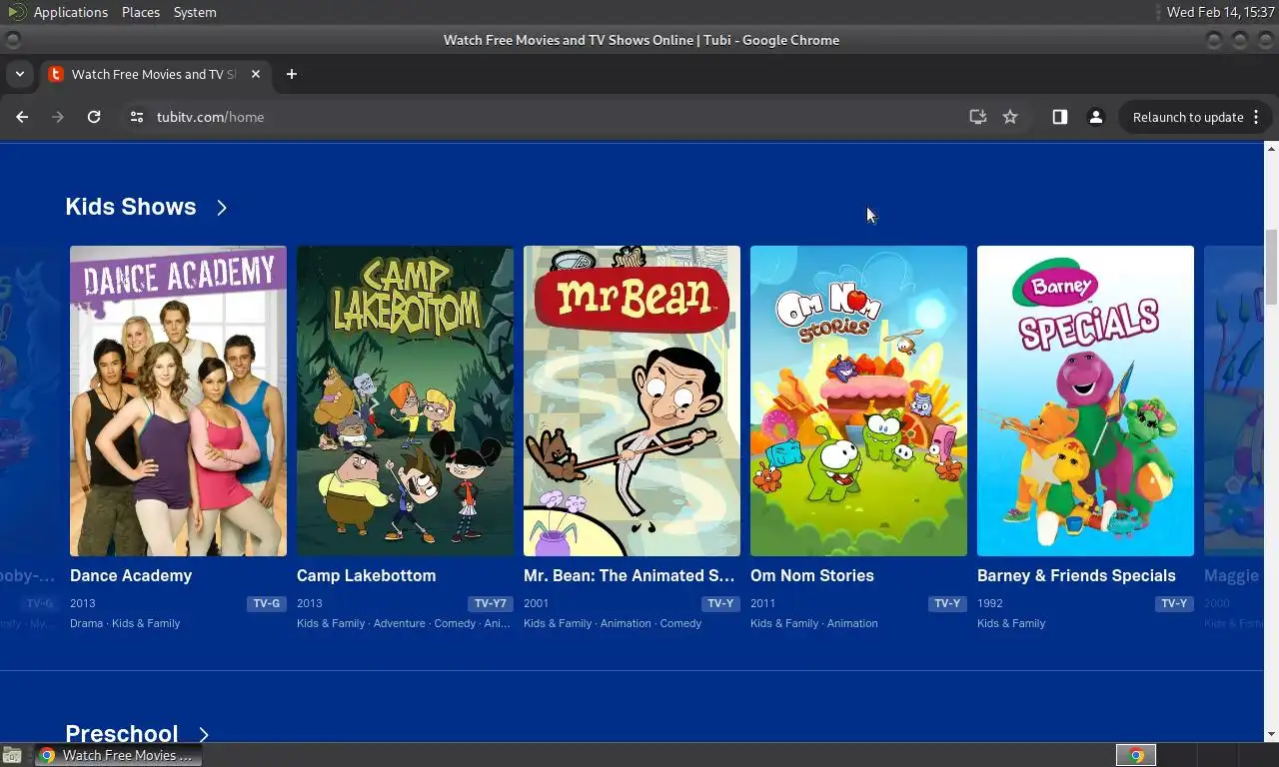The height and width of the screenshot is (767, 1279).
Task: Open the Chrome side panel
Action: click(1060, 117)
